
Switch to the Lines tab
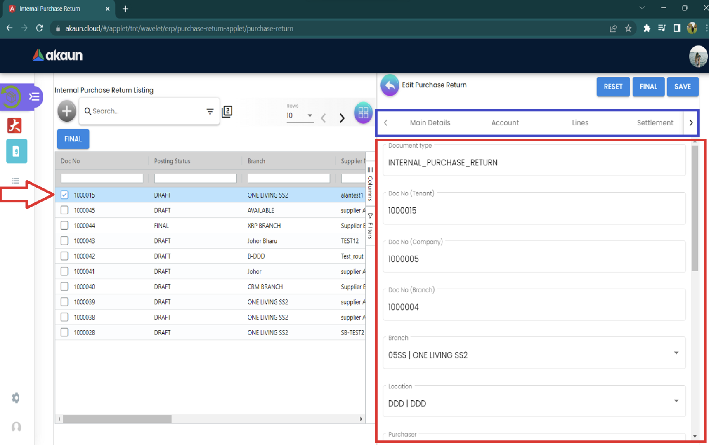(580, 123)
